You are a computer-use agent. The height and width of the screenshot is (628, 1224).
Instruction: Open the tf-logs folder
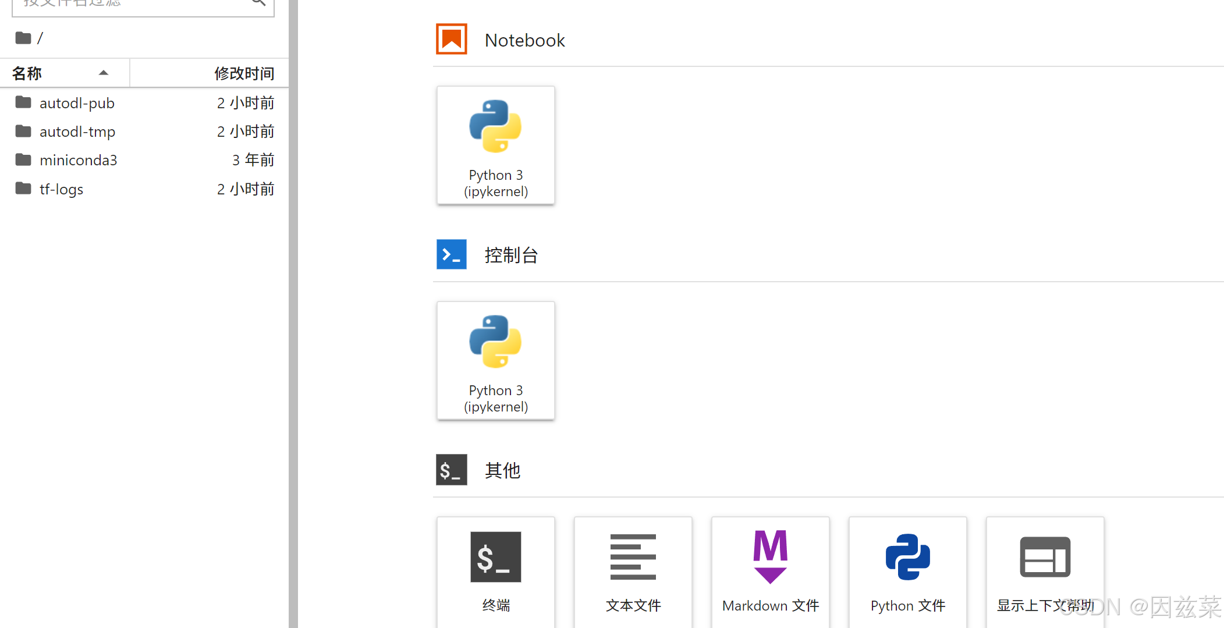(144, 189)
